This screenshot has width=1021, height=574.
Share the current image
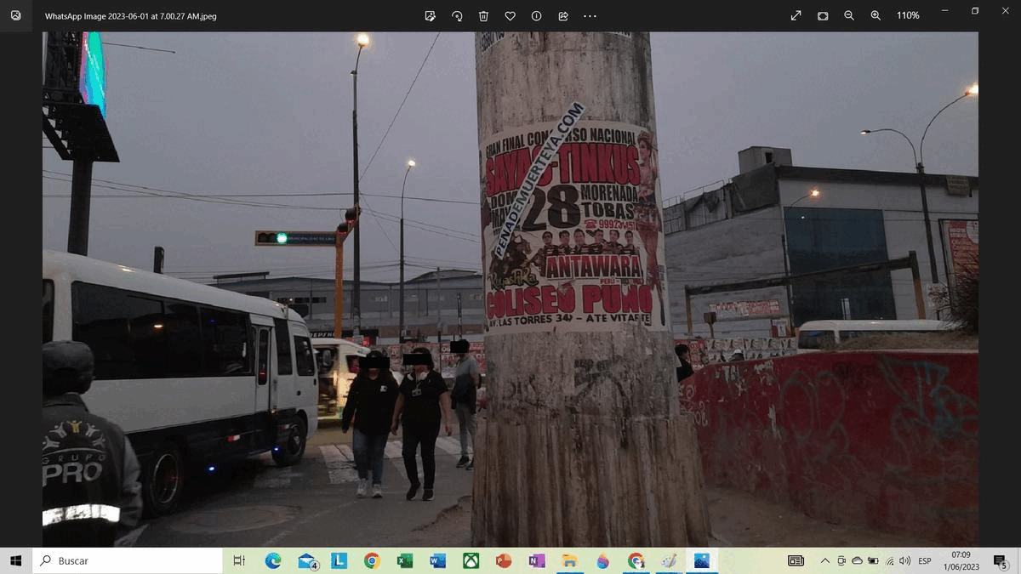pyautogui.click(x=563, y=16)
